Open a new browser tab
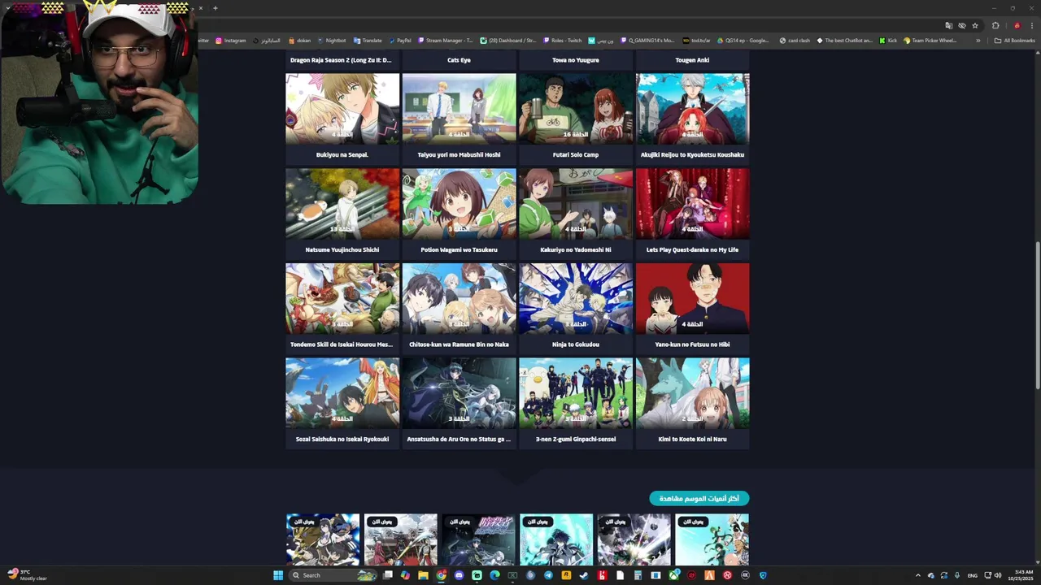This screenshot has width=1041, height=585. (x=215, y=8)
